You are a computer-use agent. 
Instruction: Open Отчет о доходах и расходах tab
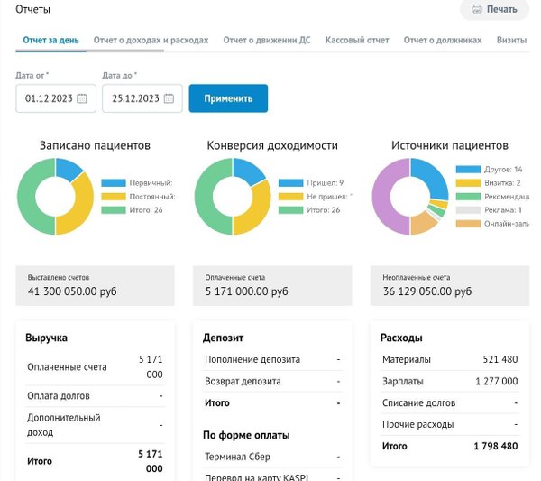coord(151,41)
